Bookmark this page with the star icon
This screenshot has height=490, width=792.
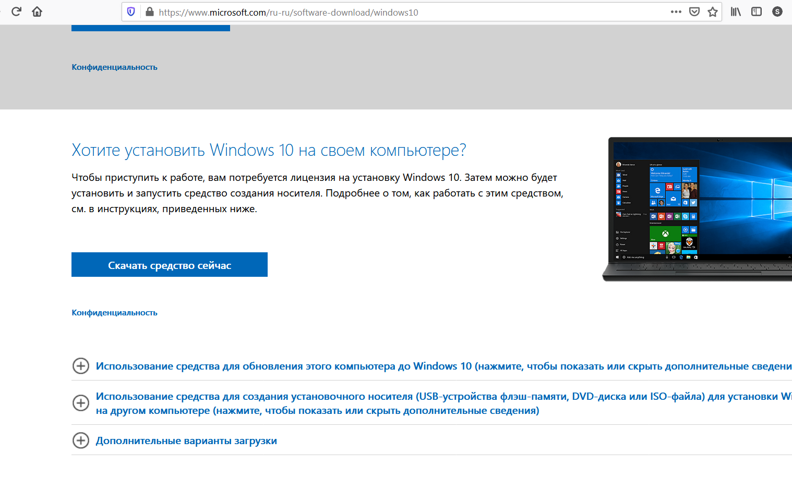click(x=713, y=11)
